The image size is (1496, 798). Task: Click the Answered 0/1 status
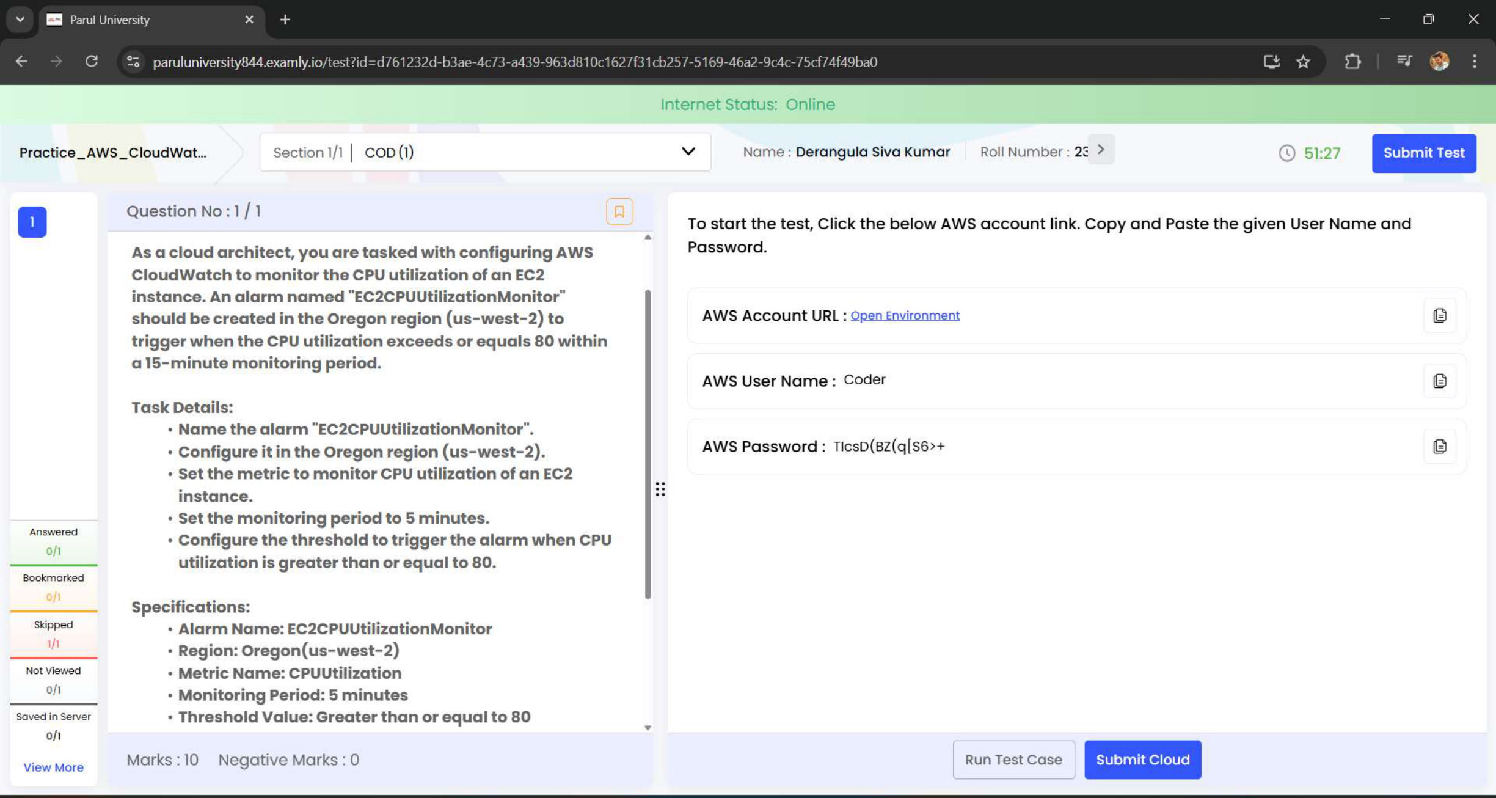coord(53,541)
